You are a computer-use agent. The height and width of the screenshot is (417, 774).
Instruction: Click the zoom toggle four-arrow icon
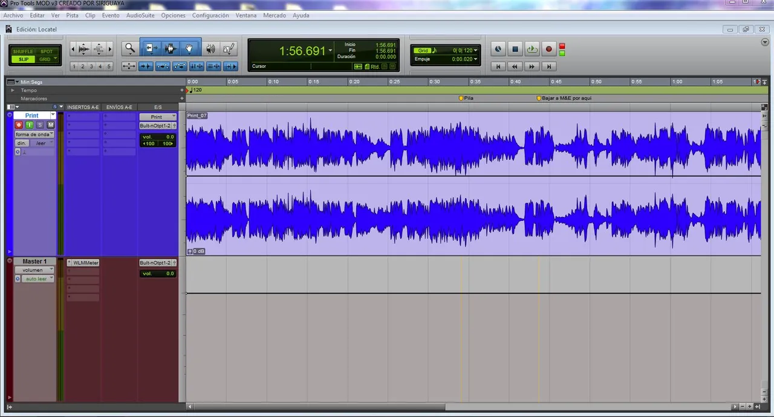[x=129, y=66]
